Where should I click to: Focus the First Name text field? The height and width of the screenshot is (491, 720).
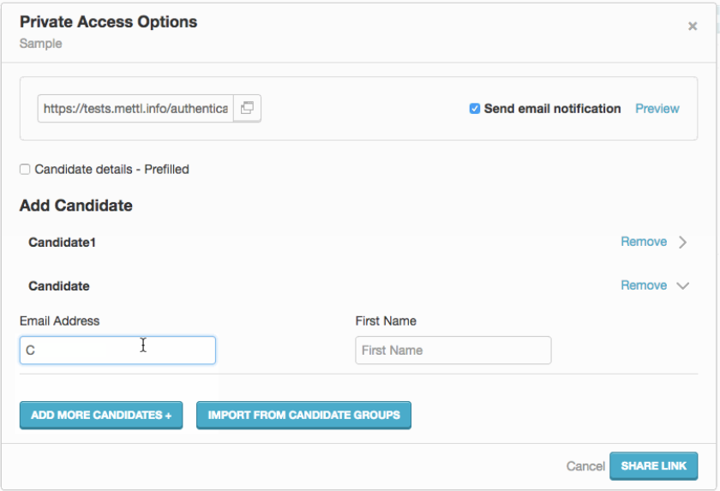click(x=453, y=350)
